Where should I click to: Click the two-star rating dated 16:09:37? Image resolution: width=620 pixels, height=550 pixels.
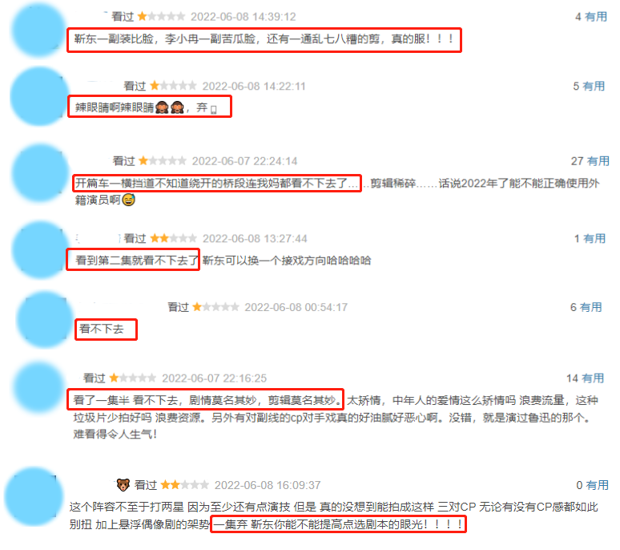point(185,485)
